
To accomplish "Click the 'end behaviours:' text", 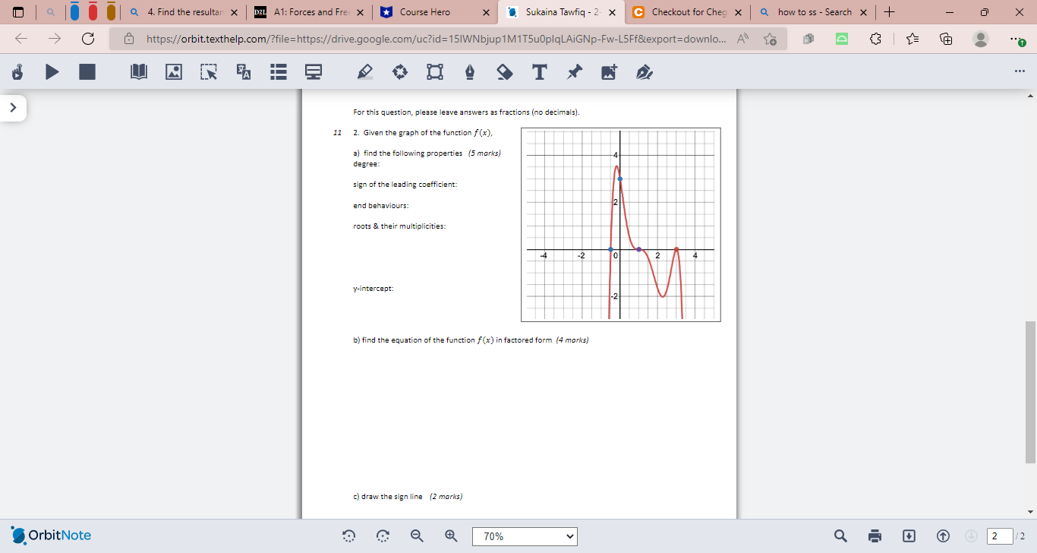I will (x=381, y=206).
